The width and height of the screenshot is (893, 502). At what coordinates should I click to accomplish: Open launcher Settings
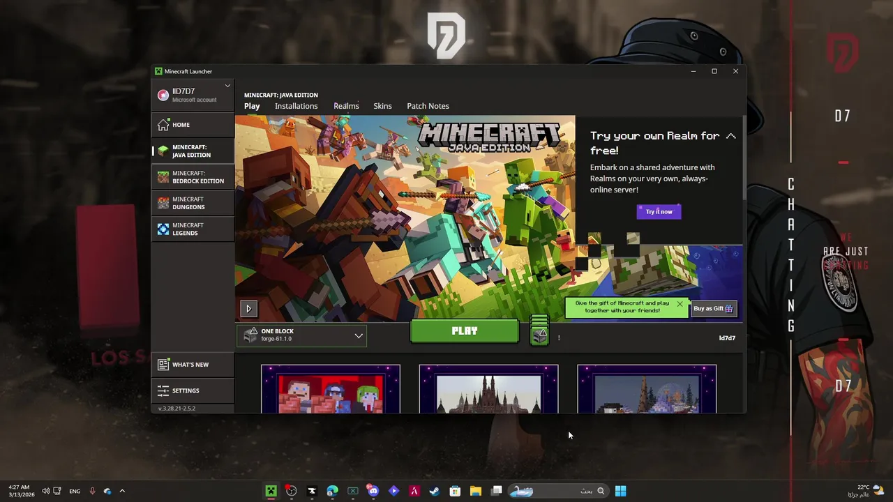[193, 390]
